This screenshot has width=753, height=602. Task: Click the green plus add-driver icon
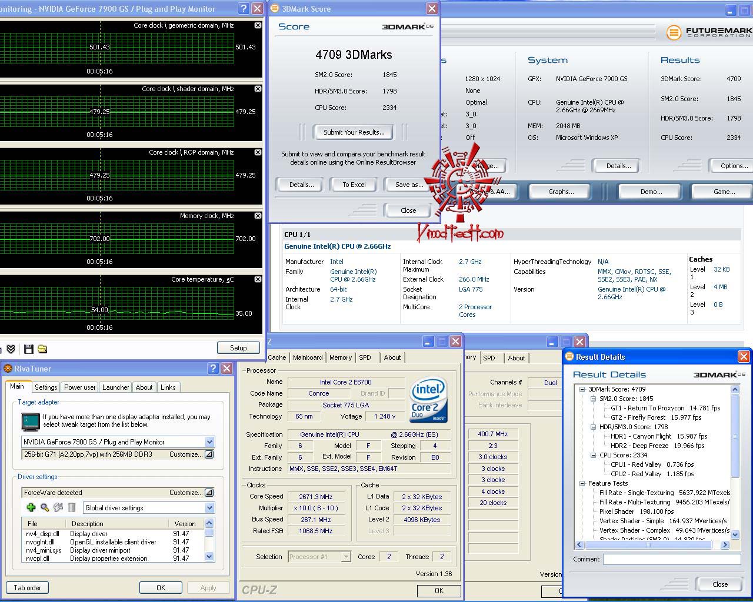(31, 507)
